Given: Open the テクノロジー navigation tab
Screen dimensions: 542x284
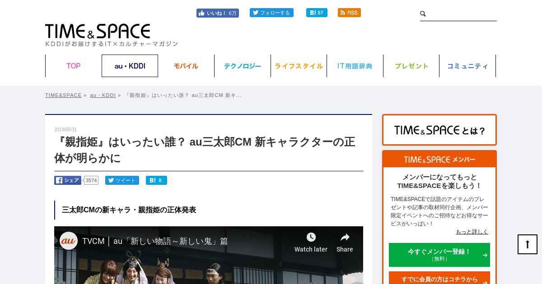Looking at the screenshot, I should tap(243, 66).
